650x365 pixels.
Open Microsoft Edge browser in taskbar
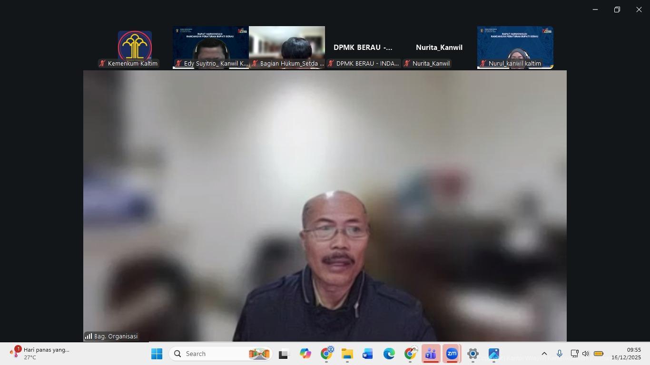point(389,354)
